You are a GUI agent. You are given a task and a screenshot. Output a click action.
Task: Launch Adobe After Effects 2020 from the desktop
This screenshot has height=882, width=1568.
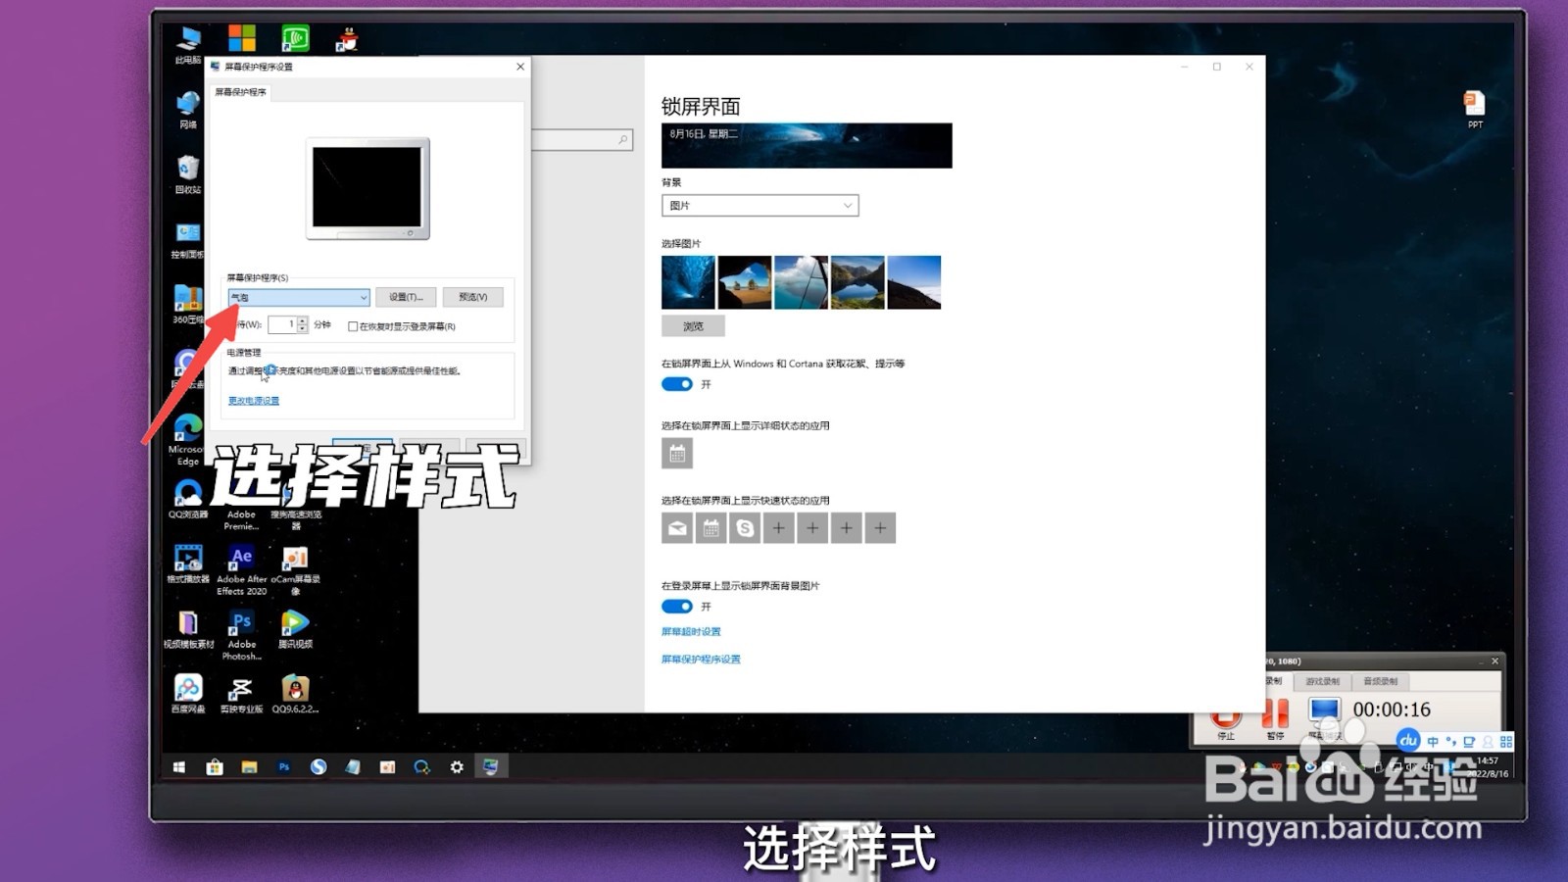click(240, 559)
